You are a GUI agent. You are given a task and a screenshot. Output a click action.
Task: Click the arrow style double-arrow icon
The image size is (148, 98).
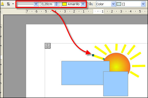tap(8, 4)
